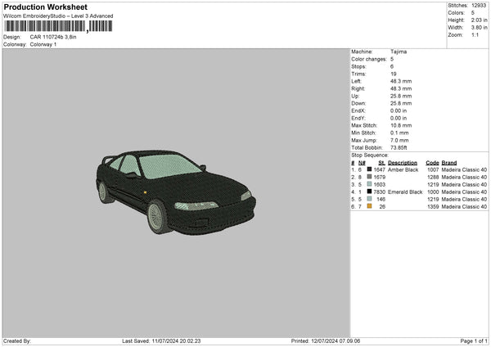Screen dimensions: 491x347
Task: Click the Production Worksheet title
Action: [46, 7]
